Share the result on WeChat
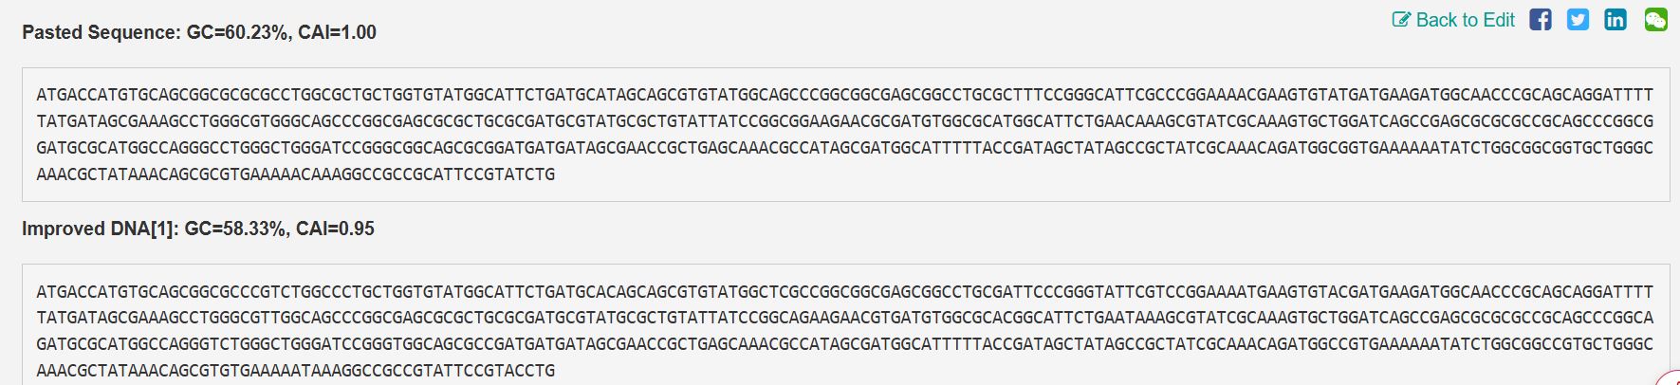Screen dimensions: 1680x385 coord(1655,20)
